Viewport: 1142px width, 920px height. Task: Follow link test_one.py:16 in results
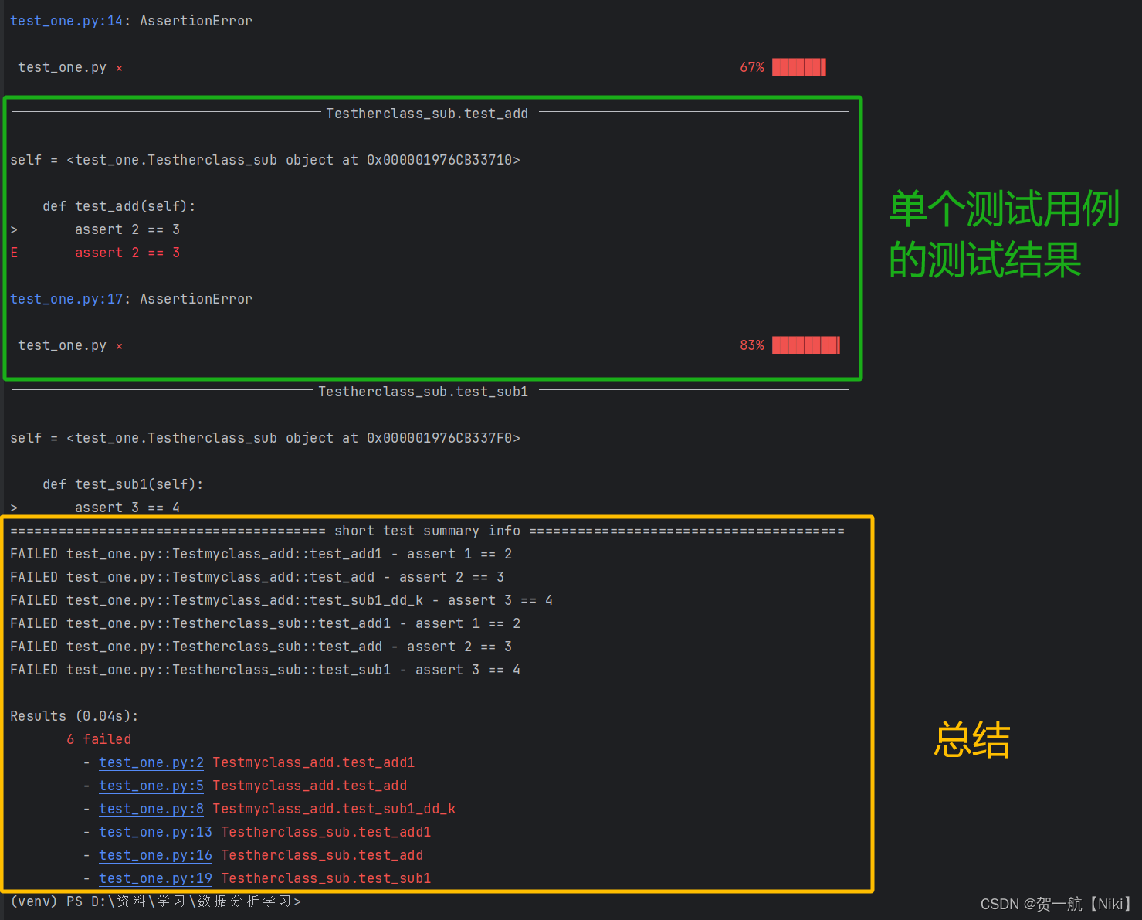(x=155, y=855)
